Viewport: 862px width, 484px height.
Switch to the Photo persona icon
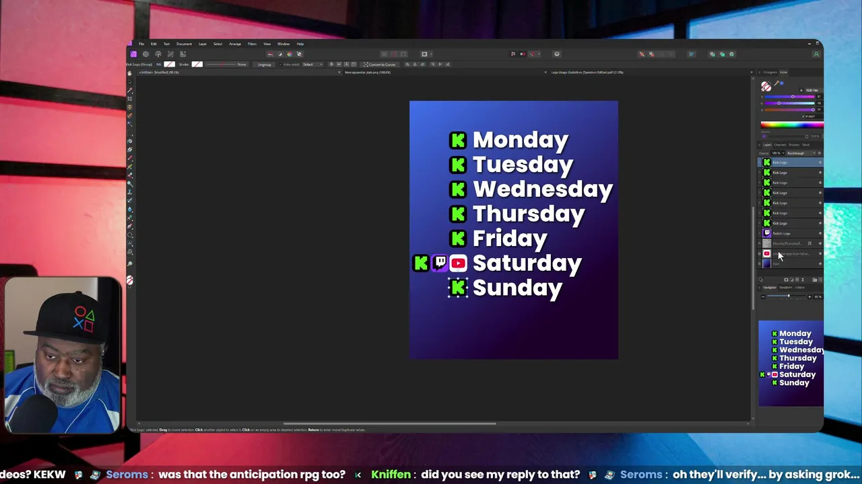[x=133, y=54]
